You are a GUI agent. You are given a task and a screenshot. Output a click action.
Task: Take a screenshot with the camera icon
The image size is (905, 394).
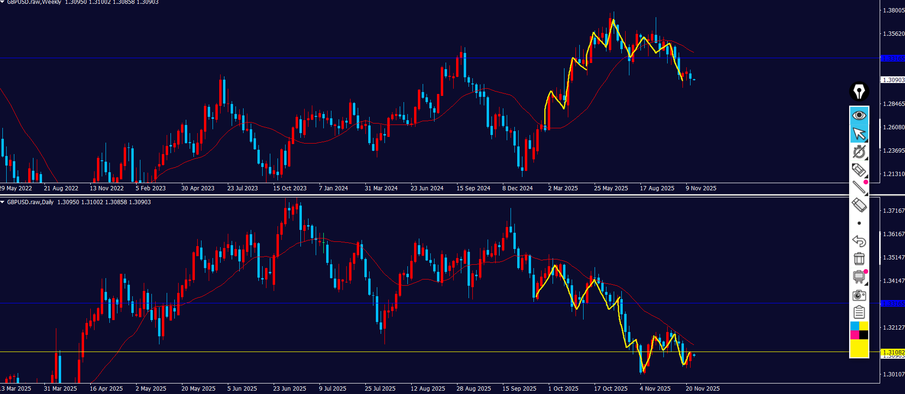click(x=859, y=295)
